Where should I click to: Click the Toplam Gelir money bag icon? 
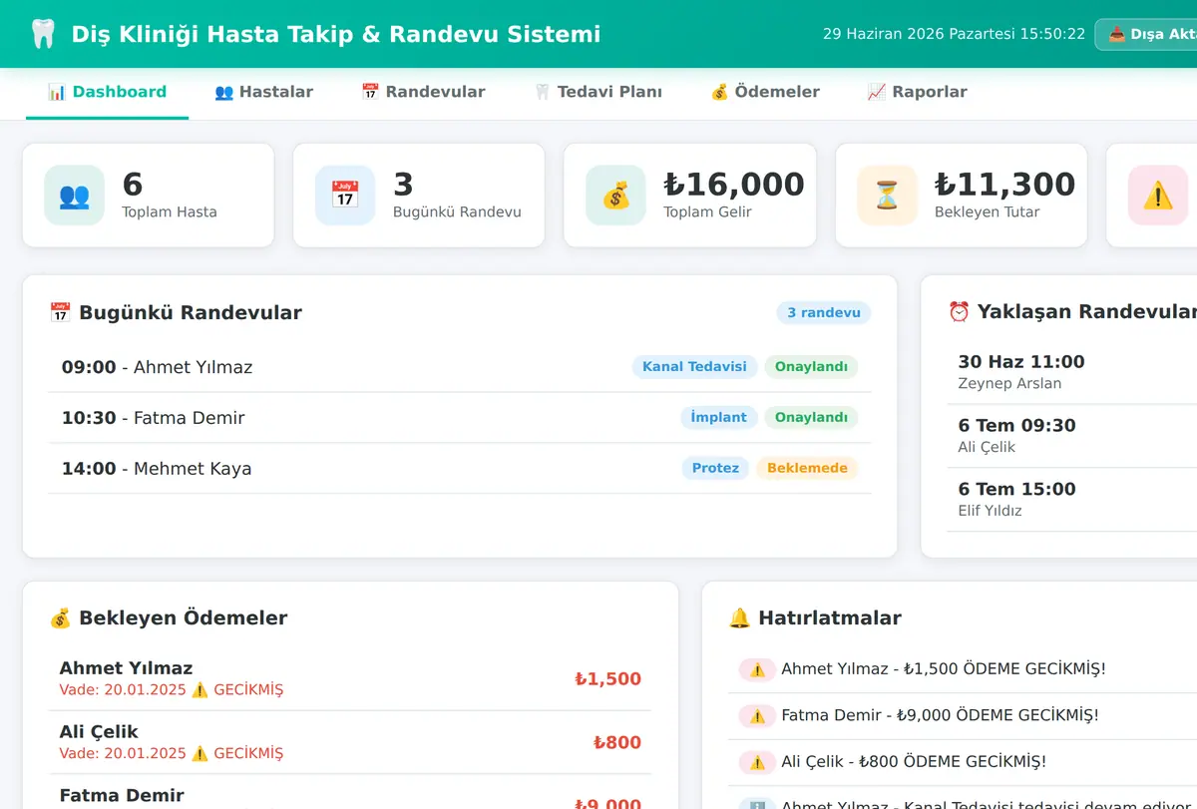click(615, 196)
